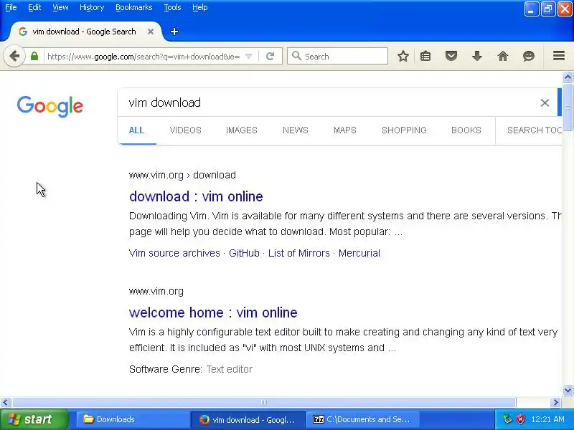Click the address bar URL field
Image resolution: width=574 pixels, height=430 pixels.
coord(144,57)
